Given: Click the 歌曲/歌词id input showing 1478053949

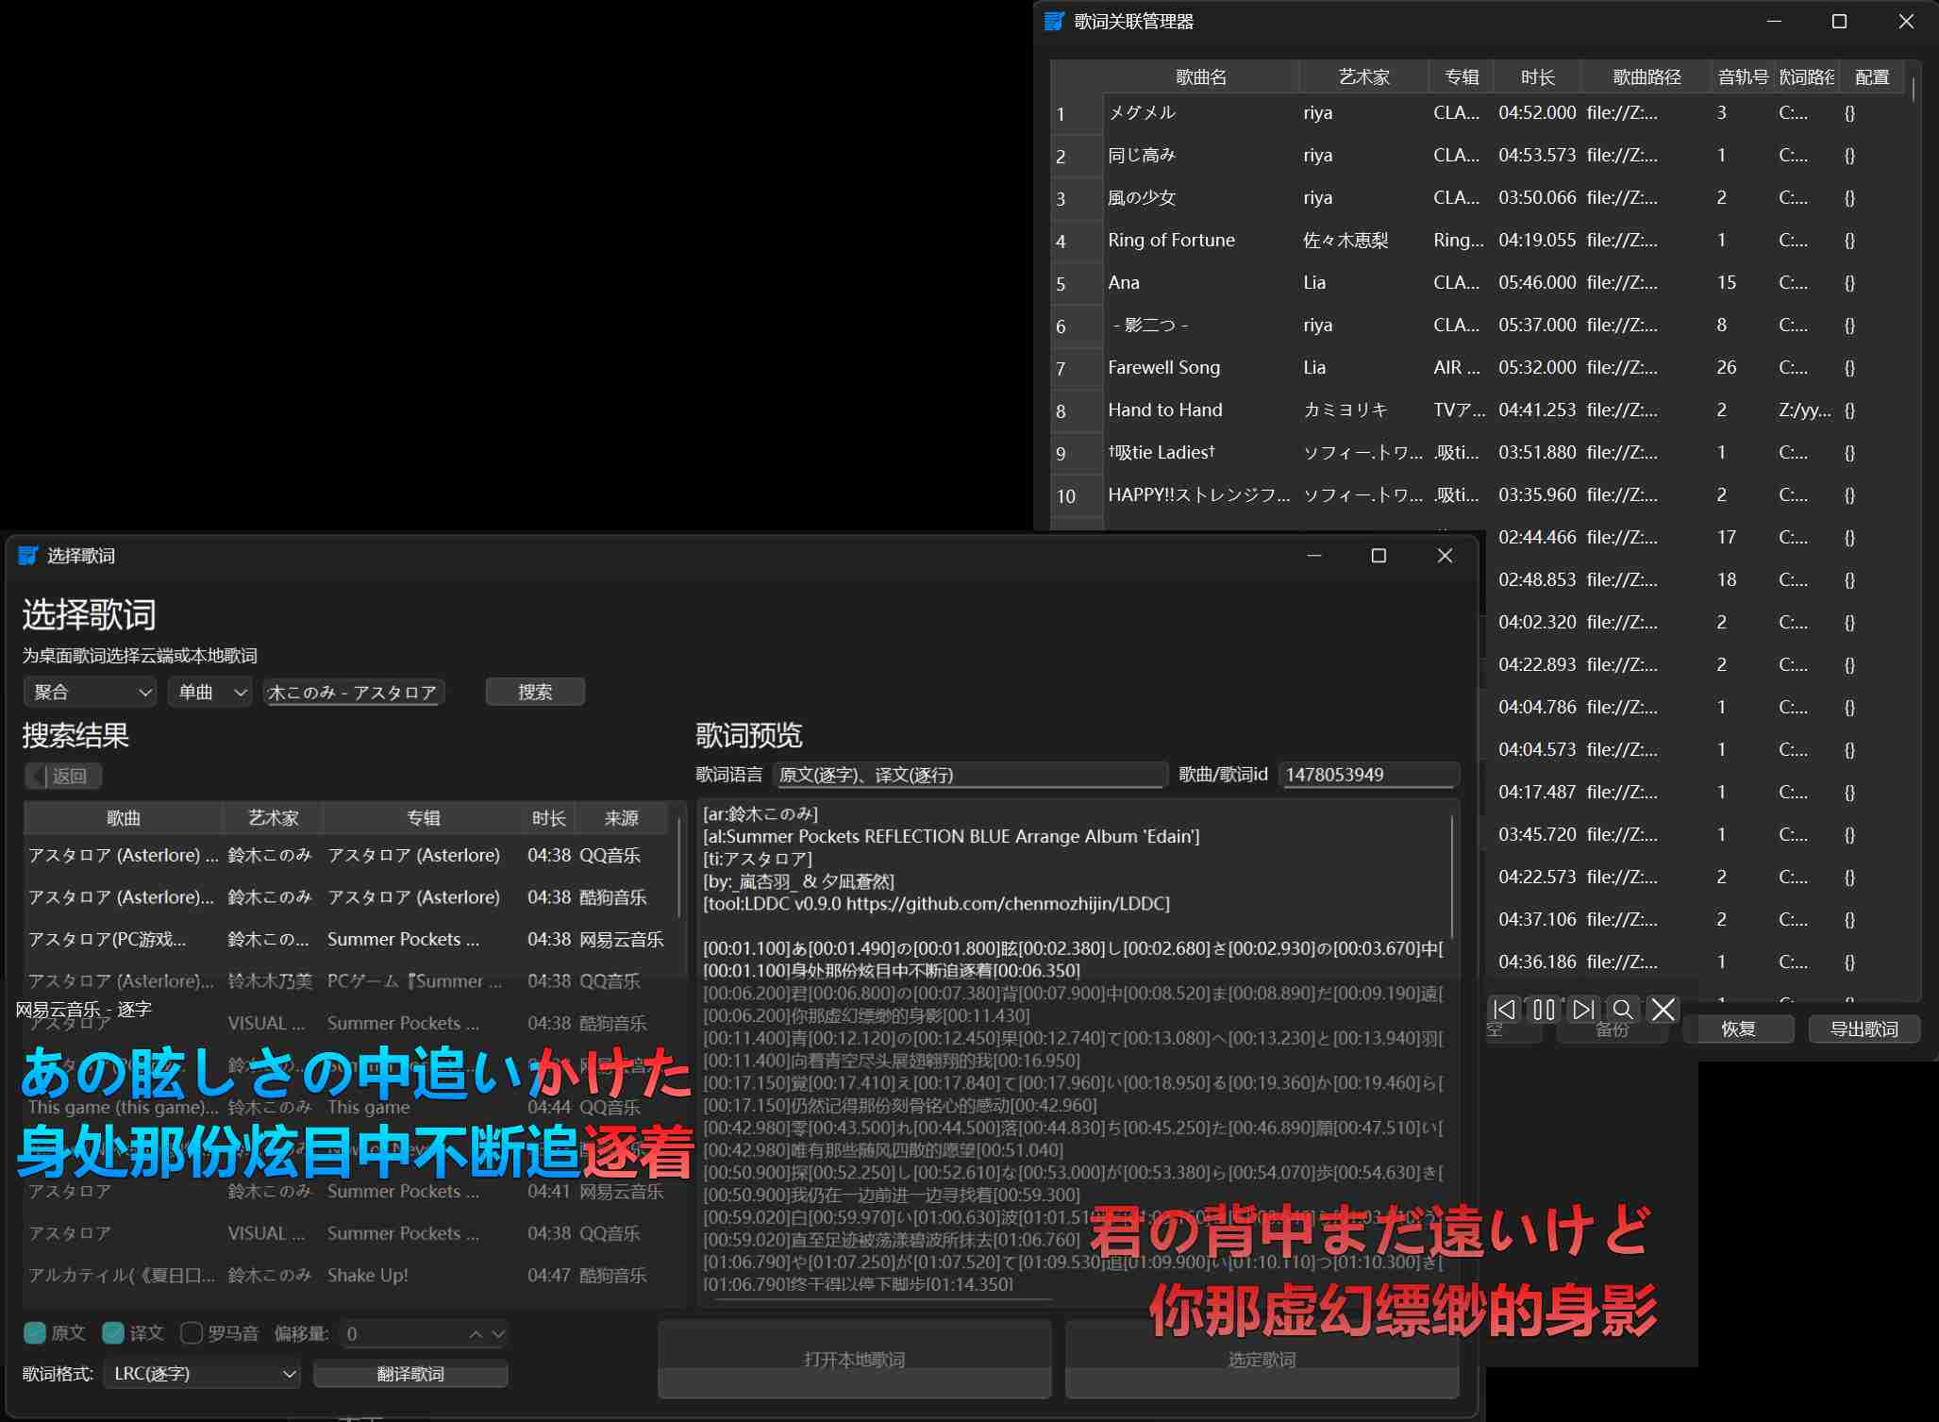Looking at the screenshot, I should click(1367, 774).
